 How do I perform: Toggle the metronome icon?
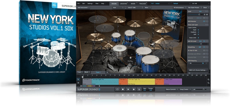coord(139,89)
